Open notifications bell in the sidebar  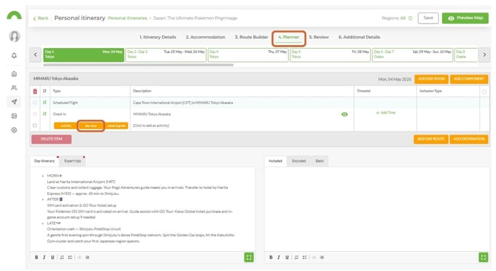14,55
